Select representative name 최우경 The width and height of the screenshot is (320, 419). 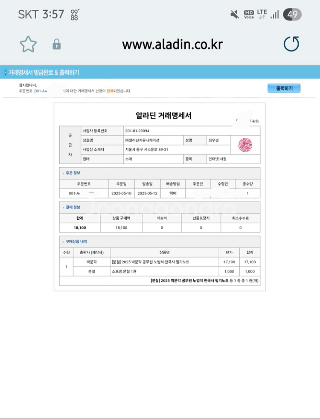pos(214,140)
